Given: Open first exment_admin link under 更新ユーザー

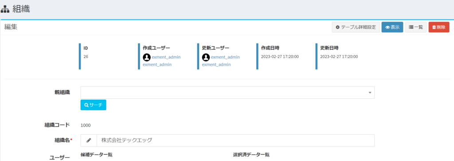Looking at the screenshot, I should click(225, 57).
